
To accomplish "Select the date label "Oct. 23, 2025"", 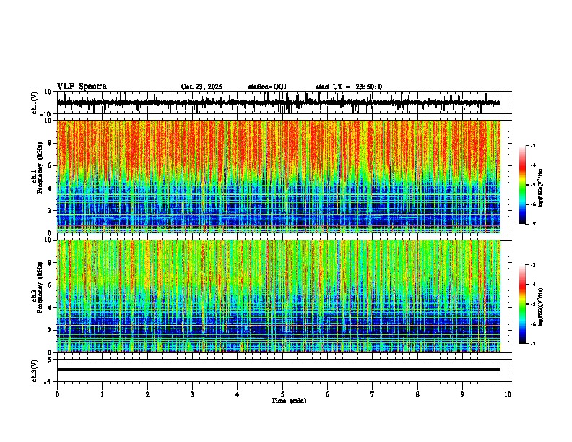I will pyautogui.click(x=201, y=87).
